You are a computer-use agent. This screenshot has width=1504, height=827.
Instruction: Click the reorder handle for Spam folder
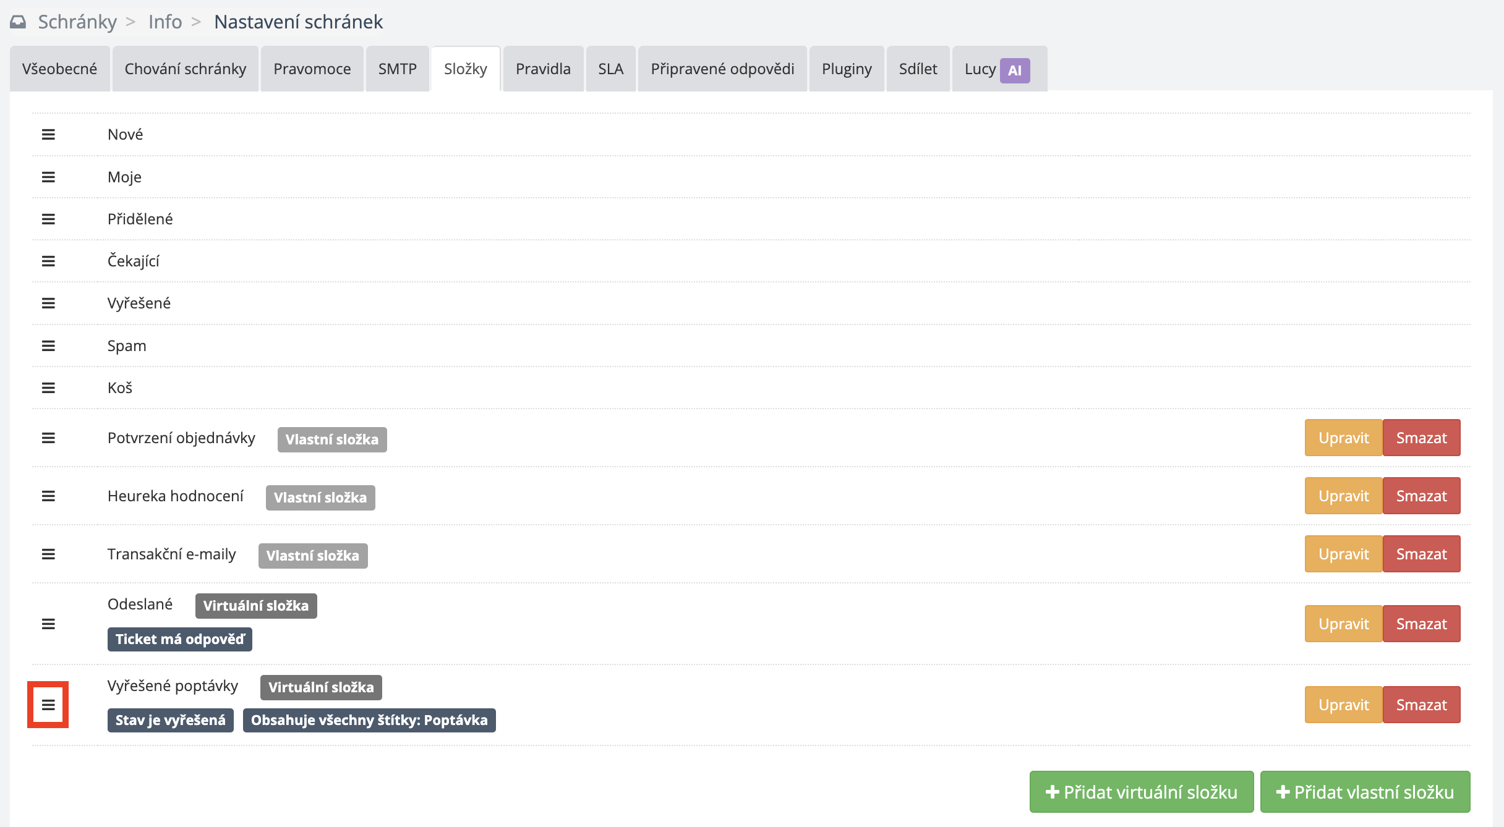(48, 346)
